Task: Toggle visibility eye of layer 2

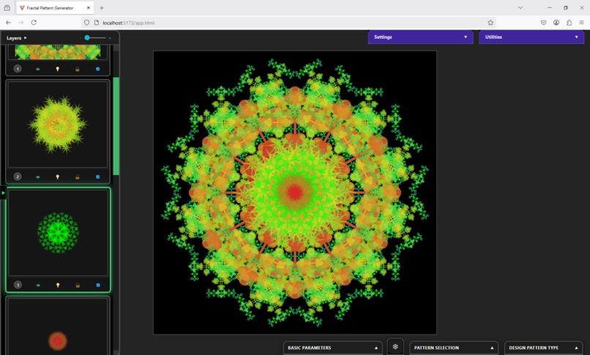Action: click(x=37, y=176)
